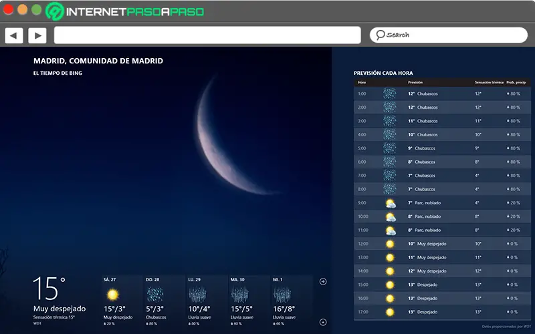
Task: Click the showers icon in the 1:00 row
Action: (390, 94)
